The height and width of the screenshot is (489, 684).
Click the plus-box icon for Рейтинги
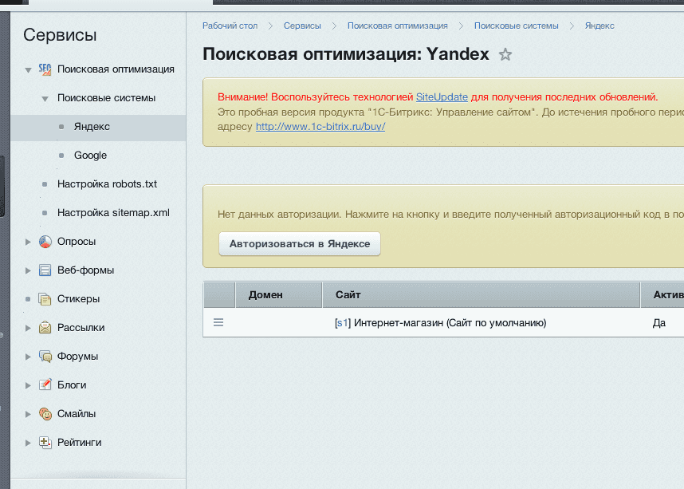[x=45, y=442]
